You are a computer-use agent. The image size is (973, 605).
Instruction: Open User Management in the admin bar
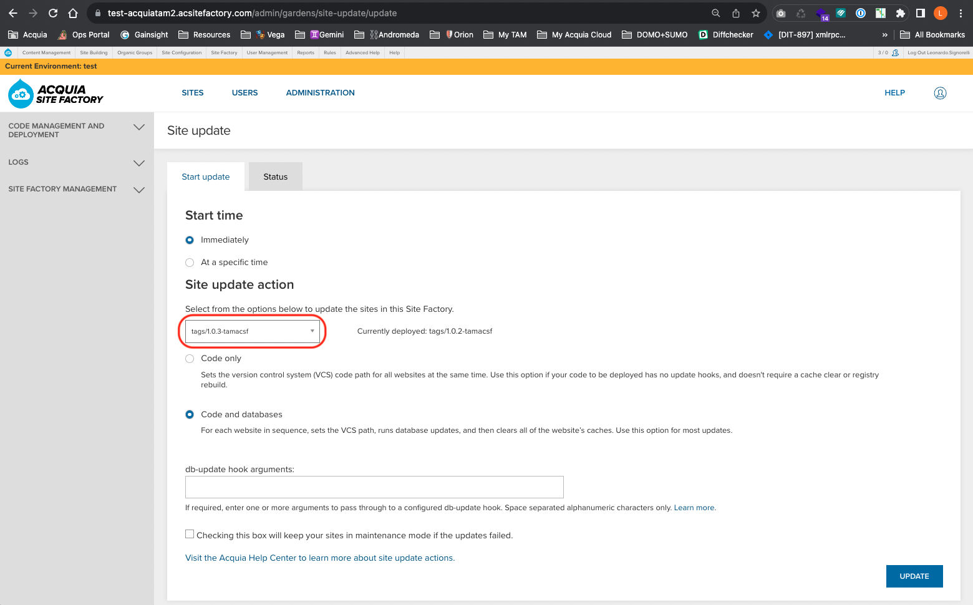[x=267, y=52]
